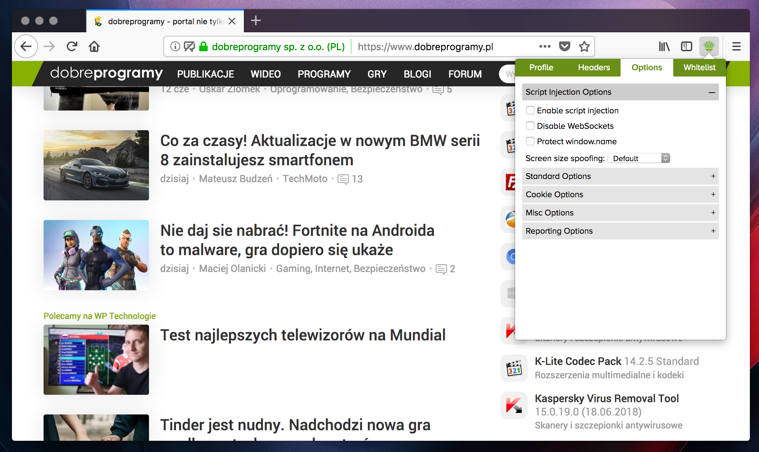Expand Misc Options section
759x452 pixels.
pos(620,213)
